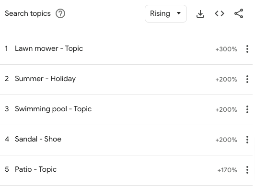Click the +200% value for Swimming pool
The height and width of the screenshot is (189, 255).
(226, 109)
